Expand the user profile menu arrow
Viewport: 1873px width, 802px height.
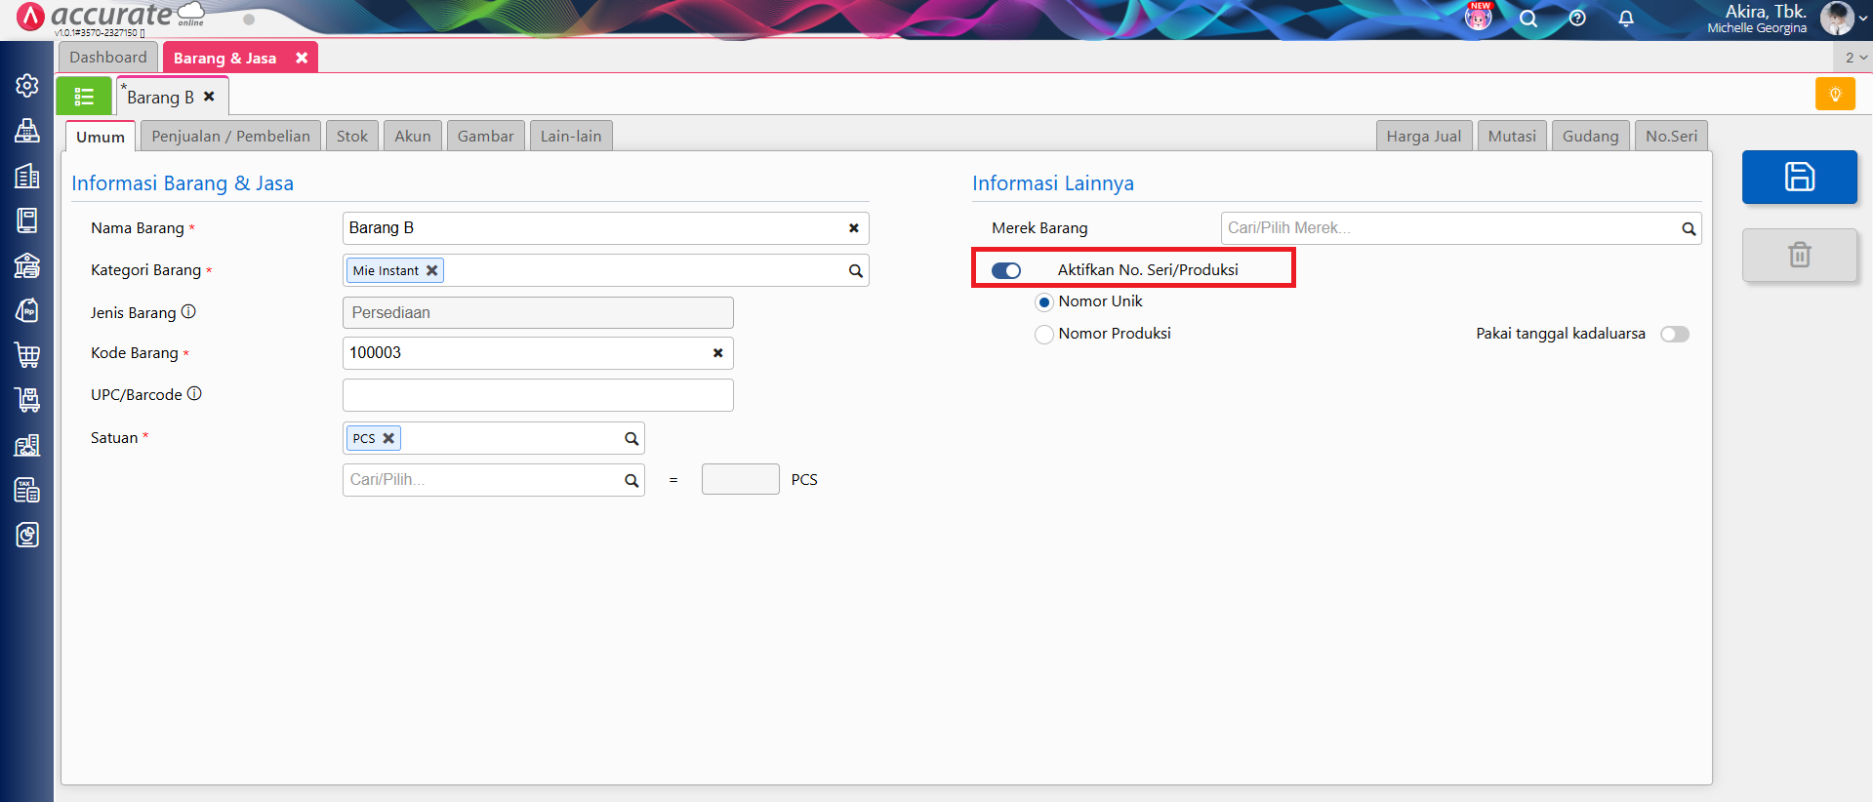click(1862, 19)
